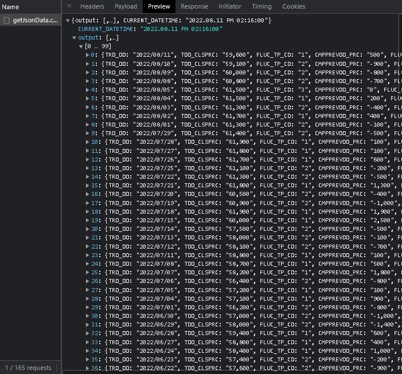The image size is (402, 374).
Task: Click date "2022/07/13" in entry 21
Action: click(x=157, y=238)
